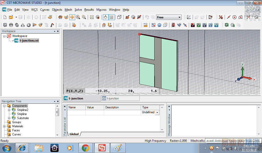Switch to the second t-junction tab
Viewport: 262px width, 153px height.
pos(113,98)
